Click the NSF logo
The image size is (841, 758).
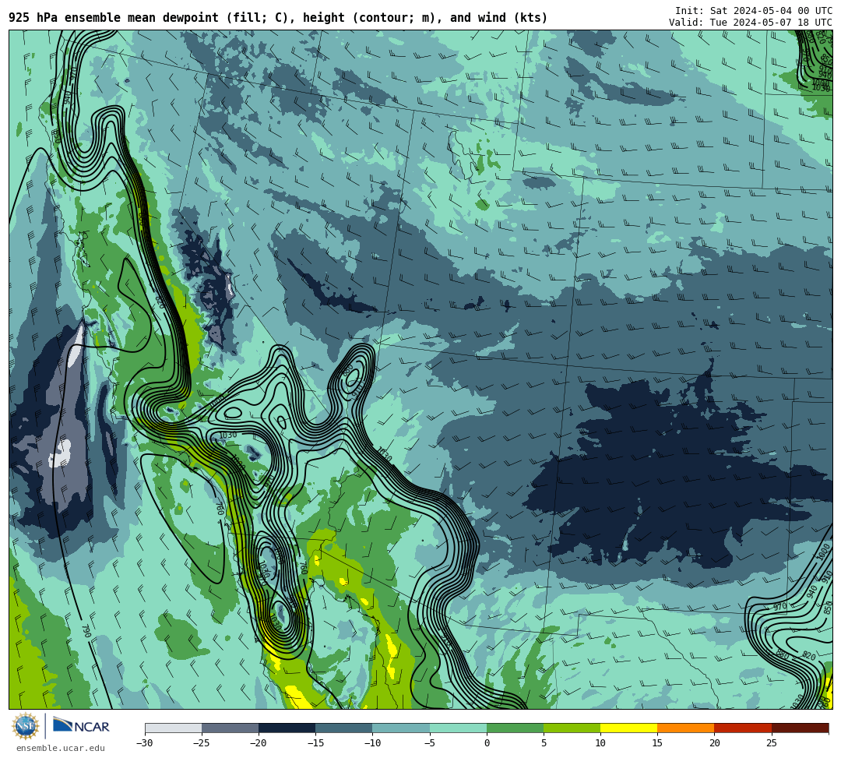[x=26, y=727]
